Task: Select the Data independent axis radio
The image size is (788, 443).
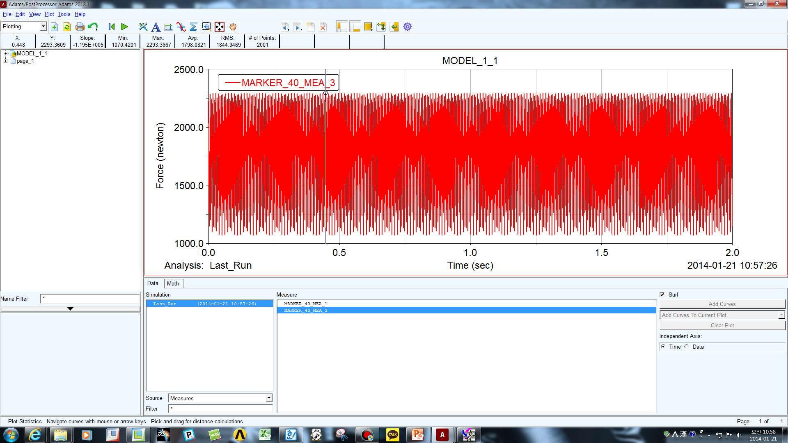Action: (687, 347)
